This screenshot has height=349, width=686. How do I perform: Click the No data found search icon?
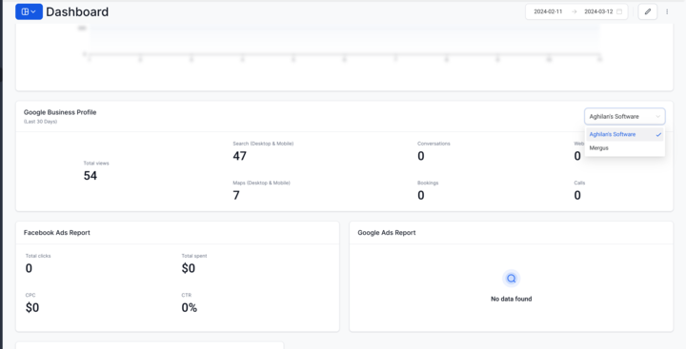point(511,279)
